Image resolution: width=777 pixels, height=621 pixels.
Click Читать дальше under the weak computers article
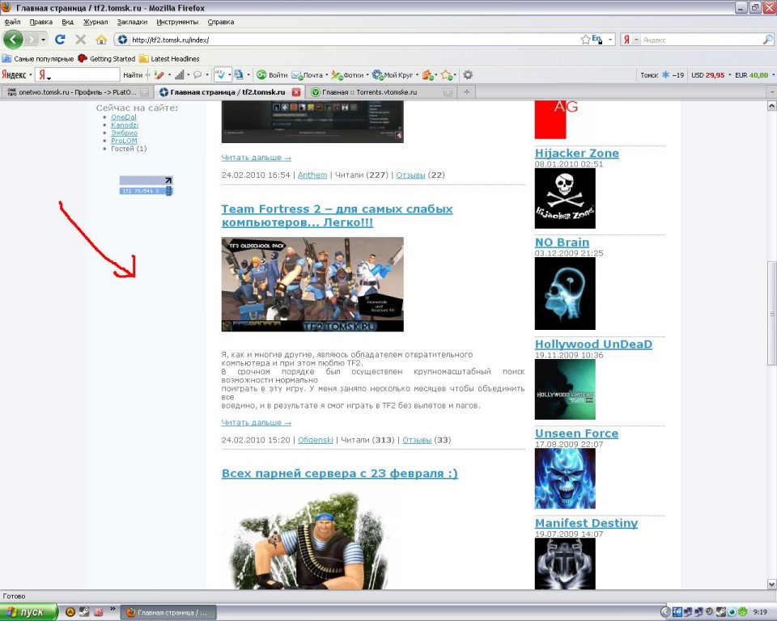[x=257, y=422]
